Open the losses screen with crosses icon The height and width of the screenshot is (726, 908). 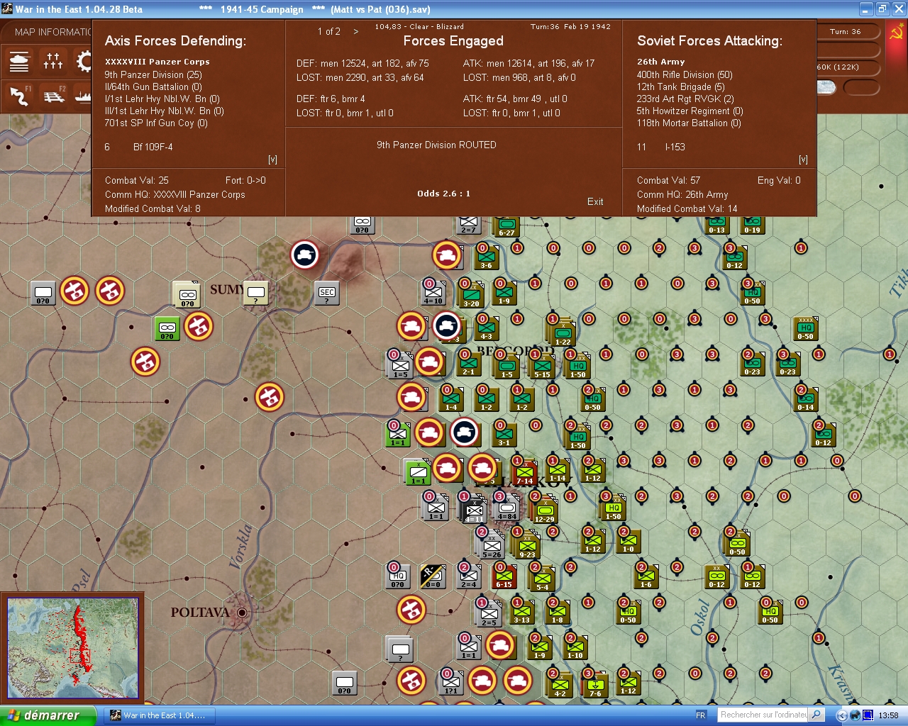pos(53,62)
